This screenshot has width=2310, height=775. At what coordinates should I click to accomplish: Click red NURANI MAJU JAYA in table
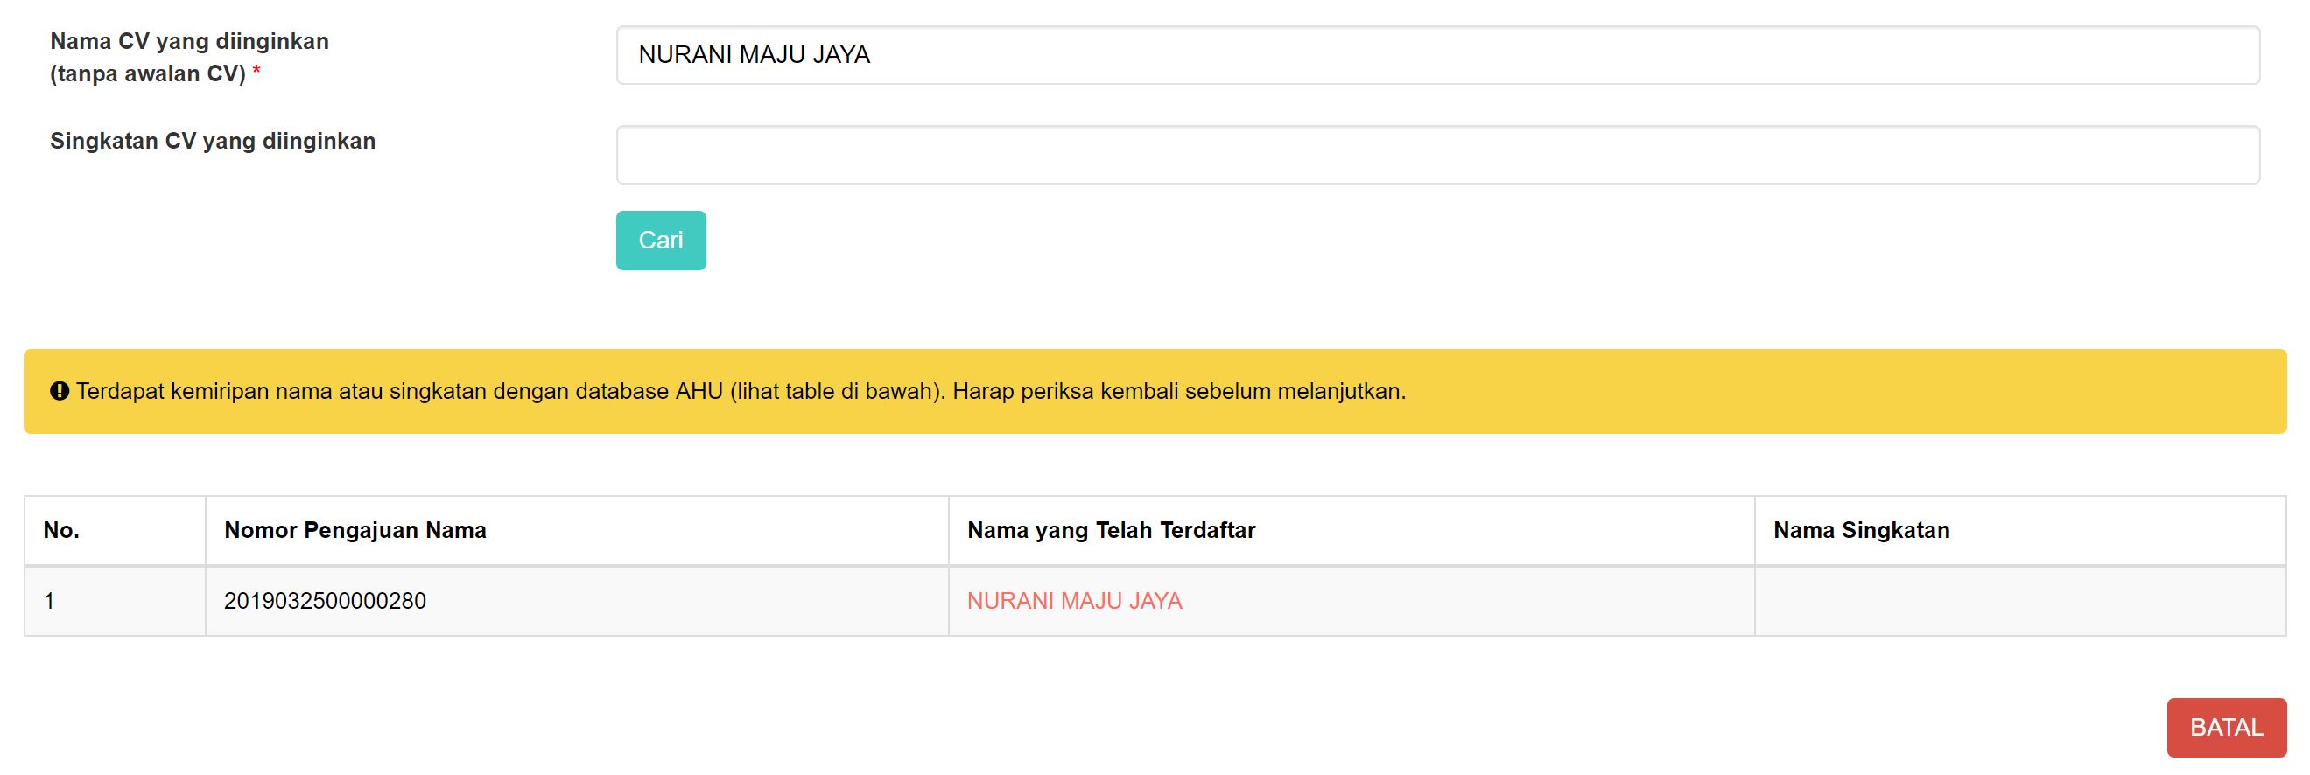(1074, 601)
